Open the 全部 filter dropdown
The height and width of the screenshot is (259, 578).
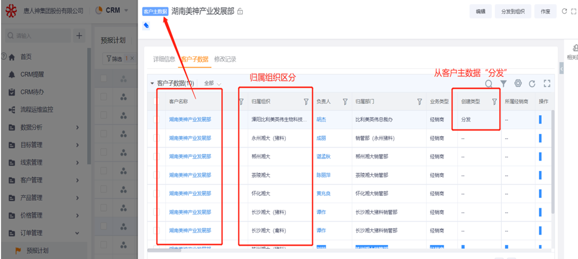click(x=213, y=83)
